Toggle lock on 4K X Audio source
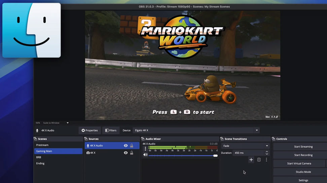Screen dimensions: 327x183 click(x=132, y=145)
